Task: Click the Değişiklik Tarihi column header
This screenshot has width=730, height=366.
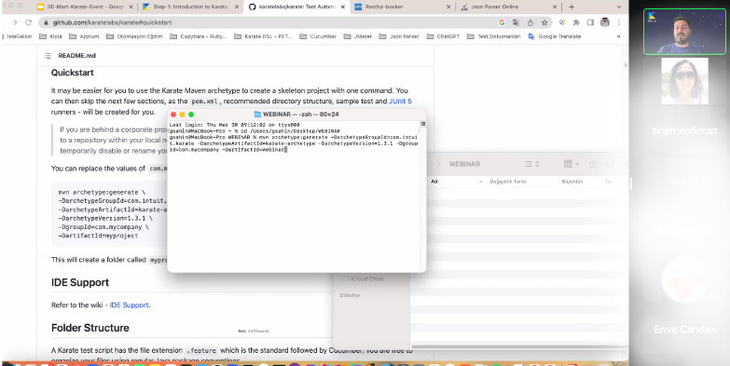Action: pos(508,182)
